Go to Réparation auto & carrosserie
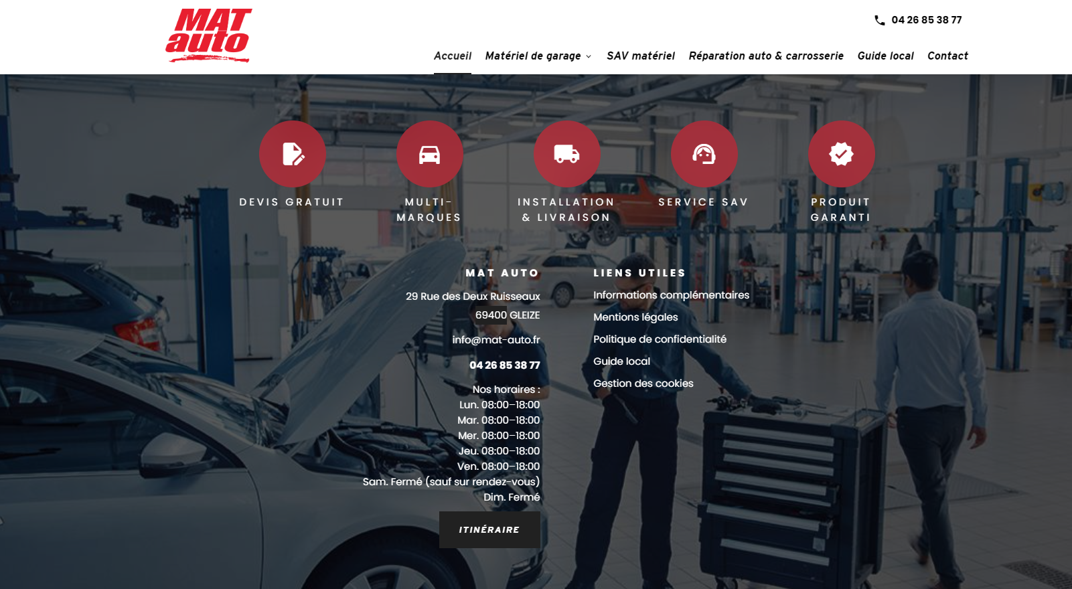Screen dimensions: 1072x589 point(766,56)
